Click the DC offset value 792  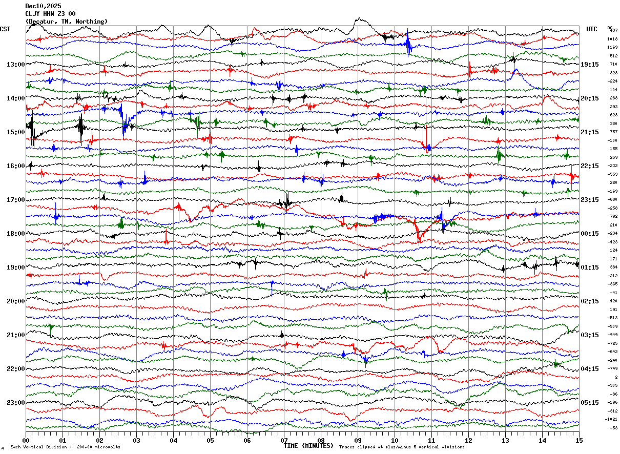pos(613,216)
